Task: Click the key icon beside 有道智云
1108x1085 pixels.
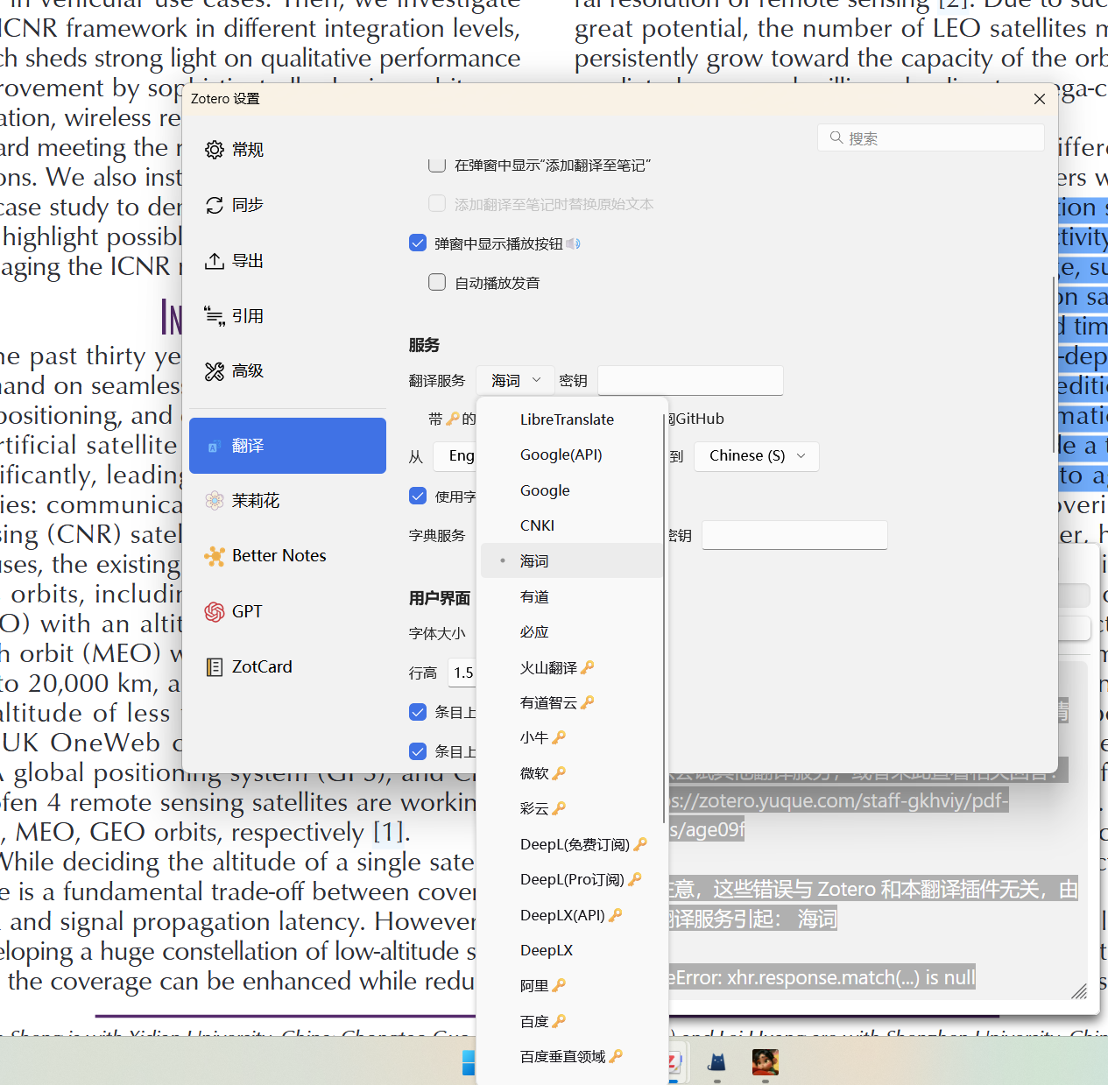Action: [x=588, y=702]
